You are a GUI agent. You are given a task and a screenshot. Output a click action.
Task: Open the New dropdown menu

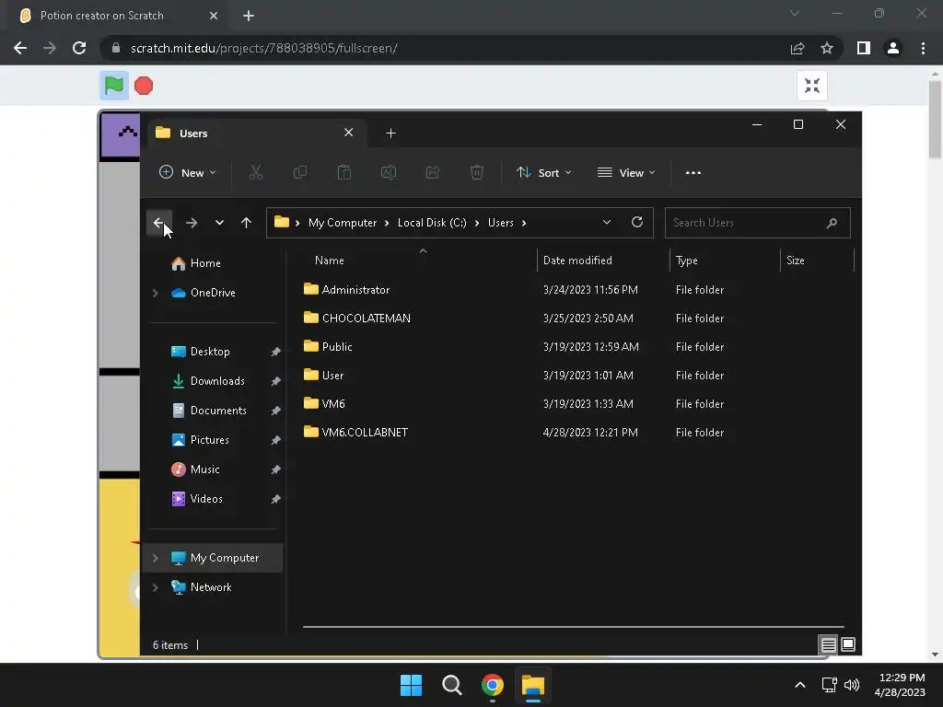tap(187, 172)
